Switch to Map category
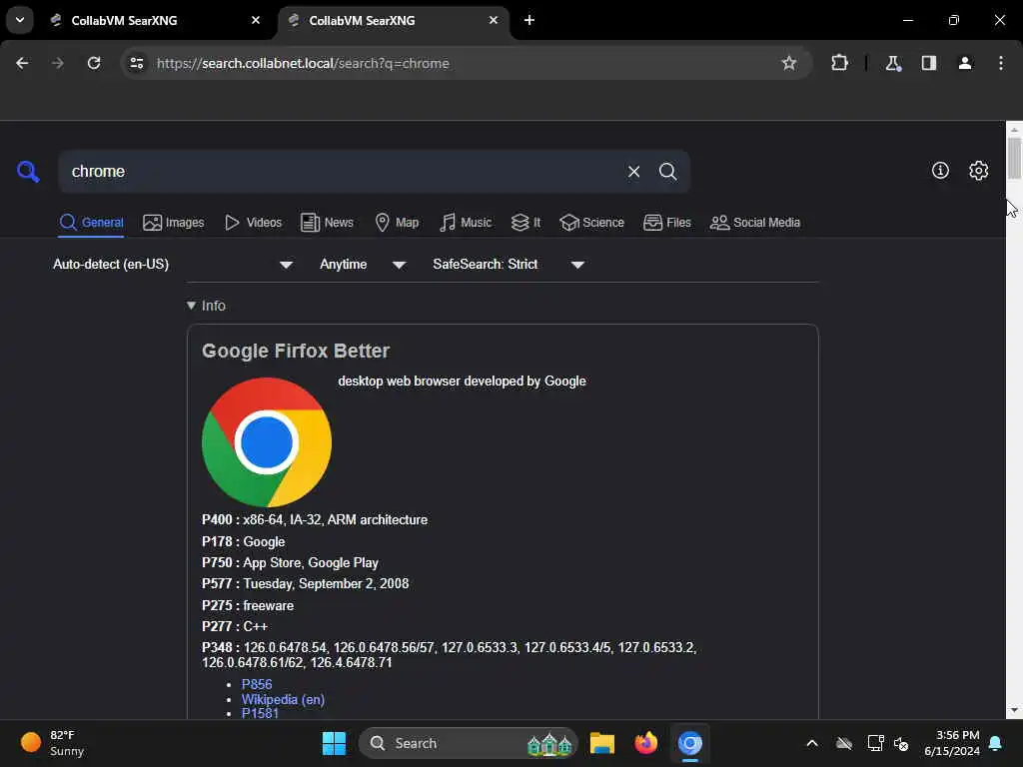1023x767 pixels. pos(397,223)
